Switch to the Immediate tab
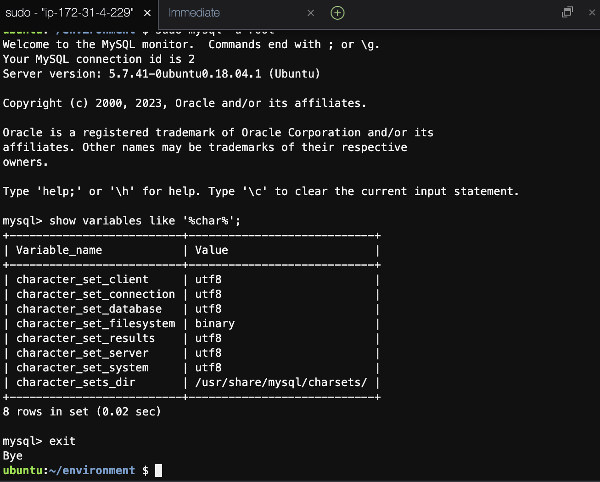The height and width of the screenshot is (482, 600). (x=194, y=13)
